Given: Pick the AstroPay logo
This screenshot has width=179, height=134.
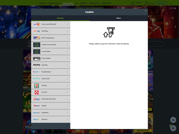Looking at the screenshot, I should [37, 65].
